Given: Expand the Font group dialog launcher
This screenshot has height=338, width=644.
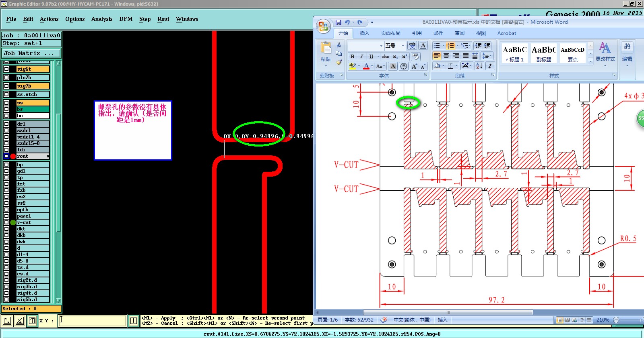Looking at the screenshot, I should pyautogui.click(x=426, y=75).
